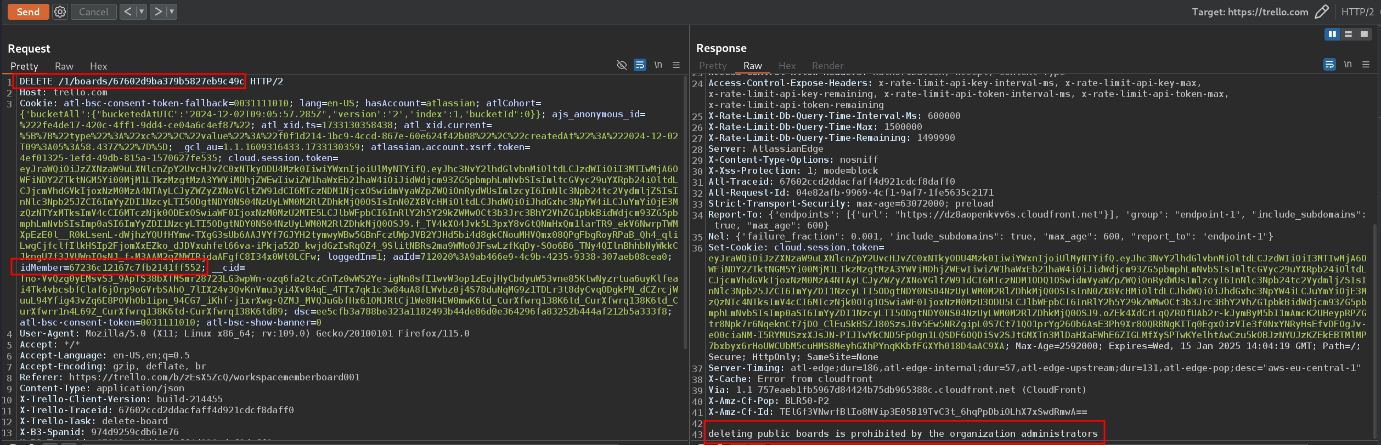Select the Response Raw tab

coord(753,66)
